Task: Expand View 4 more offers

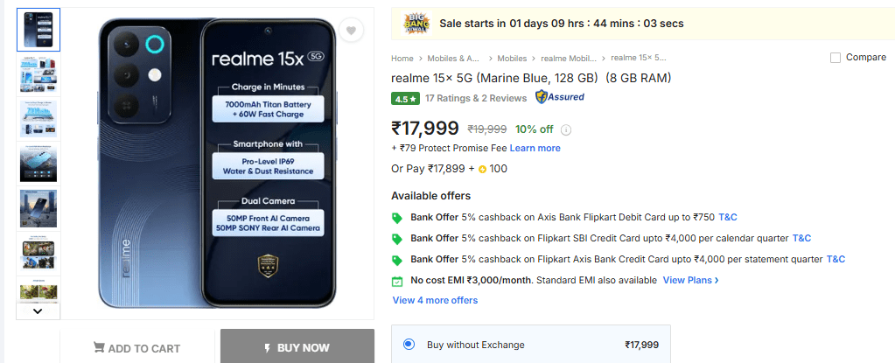Action: [x=435, y=300]
